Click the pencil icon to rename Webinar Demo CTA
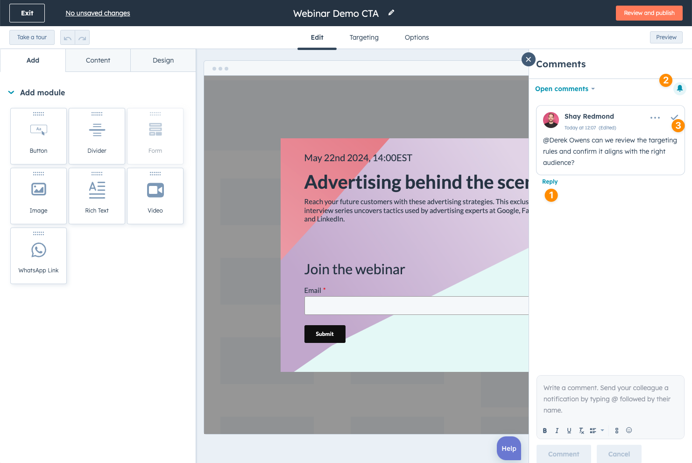Image resolution: width=692 pixels, height=463 pixels. [x=391, y=13]
